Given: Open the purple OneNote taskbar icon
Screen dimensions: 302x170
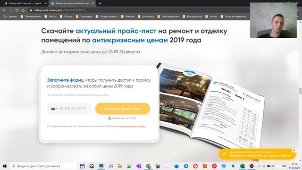Looking at the screenshot, I should point(139,166).
